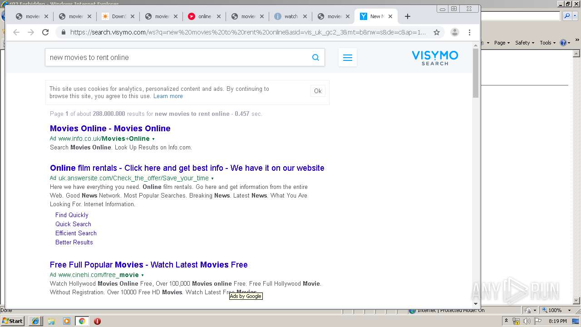Open the 'Better Results' sitelink
The height and width of the screenshot is (327, 581).
(x=74, y=243)
